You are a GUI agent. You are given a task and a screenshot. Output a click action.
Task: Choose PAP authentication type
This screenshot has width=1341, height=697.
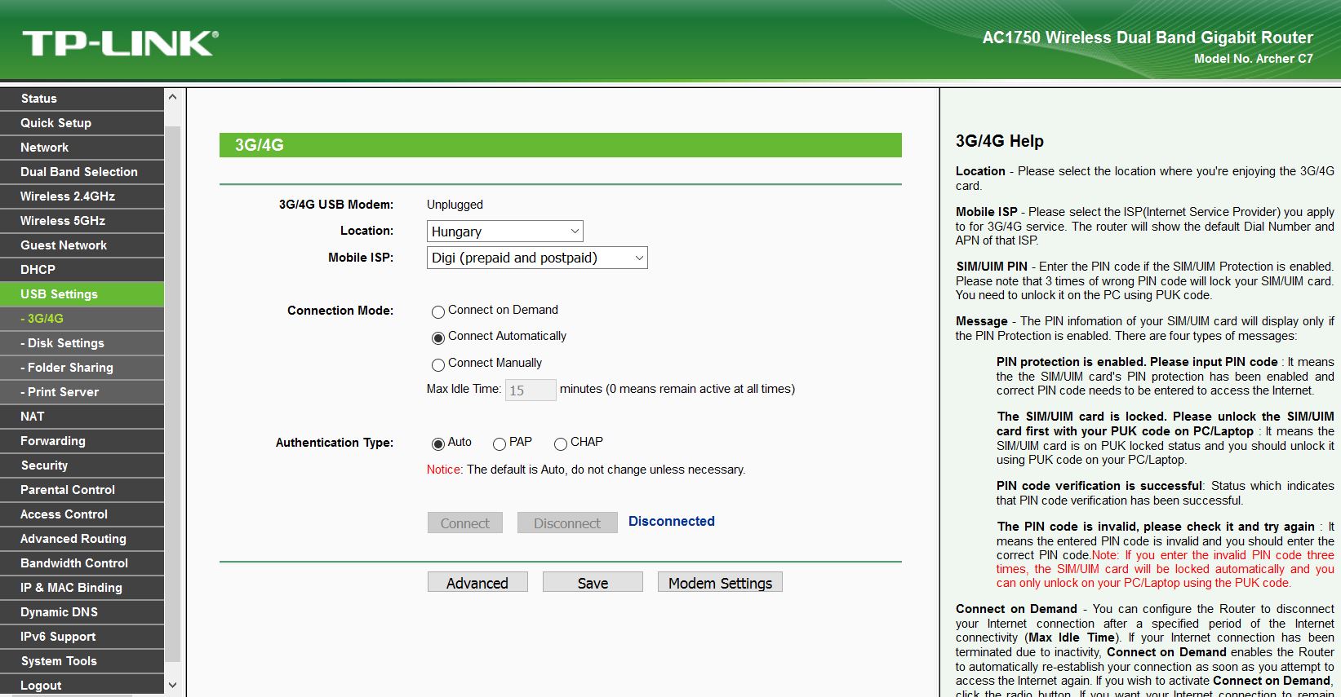pyautogui.click(x=500, y=443)
